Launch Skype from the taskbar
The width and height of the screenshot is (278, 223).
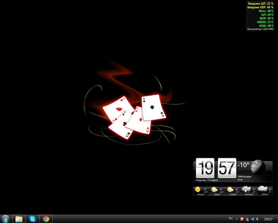[33, 219]
